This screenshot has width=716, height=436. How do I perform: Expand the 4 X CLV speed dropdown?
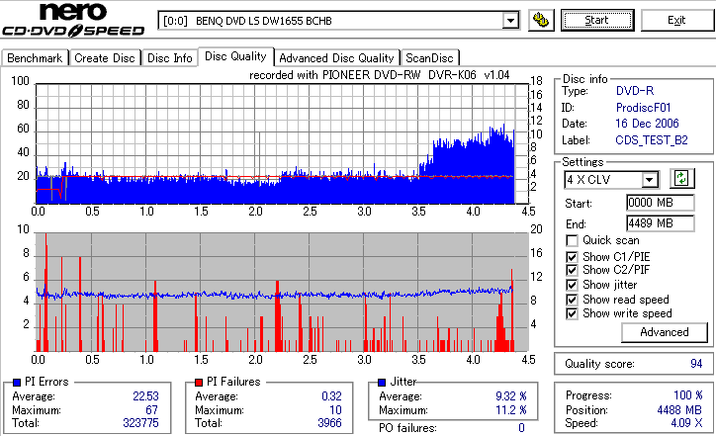point(649,179)
